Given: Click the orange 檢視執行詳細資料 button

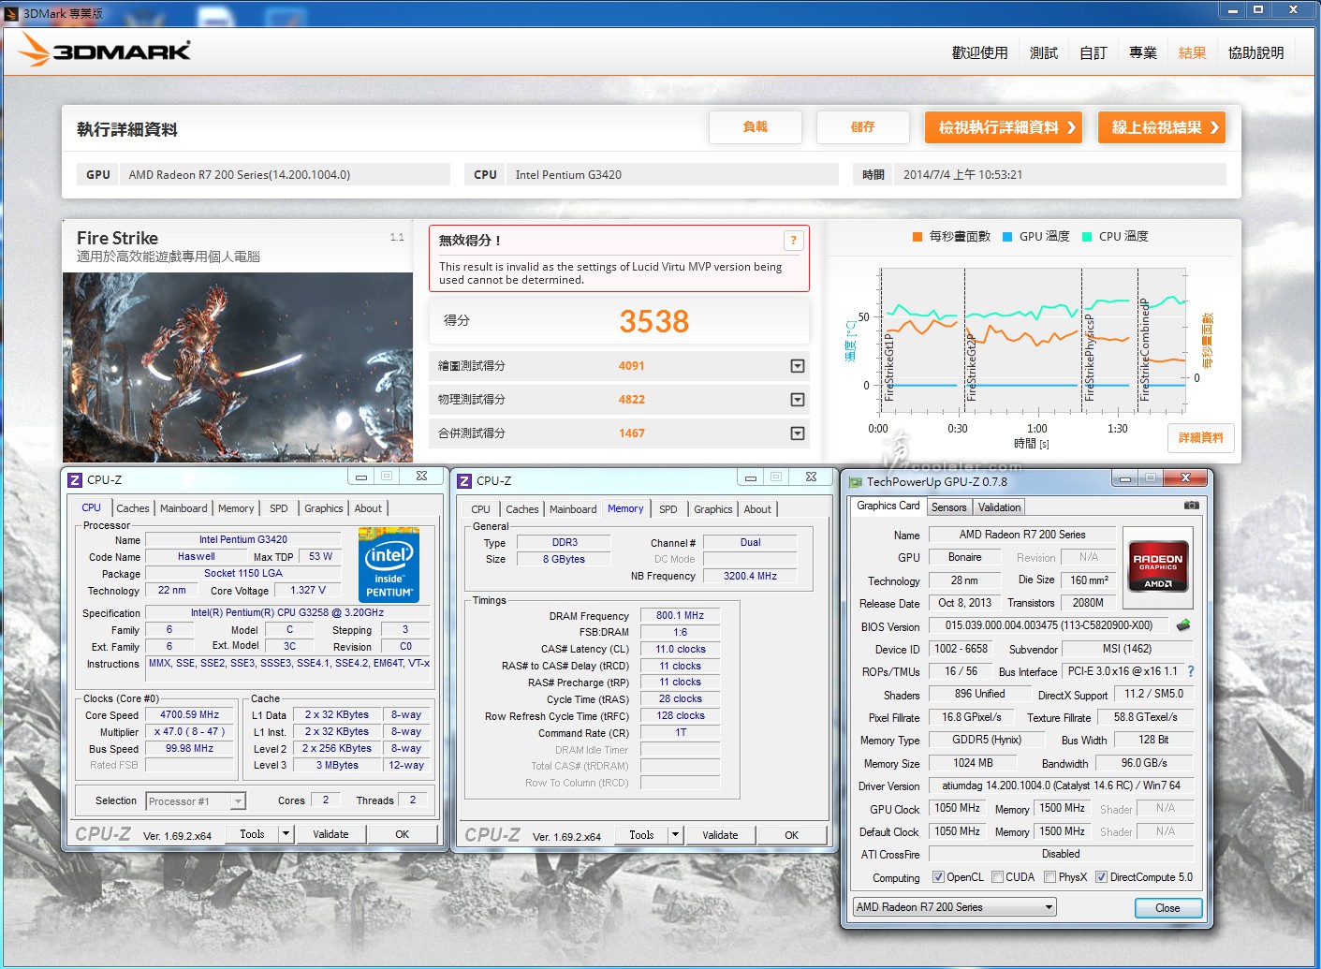Looking at the screenshot, I should pos(1004,127).
